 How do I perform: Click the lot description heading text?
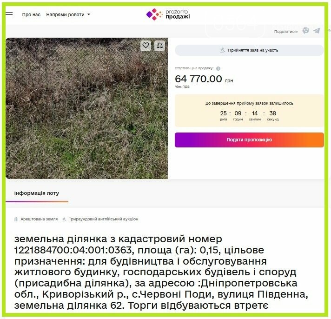point(161,272)
